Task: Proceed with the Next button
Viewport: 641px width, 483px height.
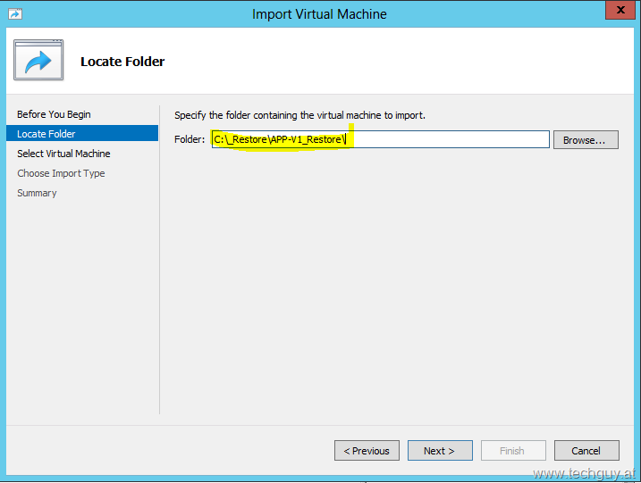Action: 440,451
